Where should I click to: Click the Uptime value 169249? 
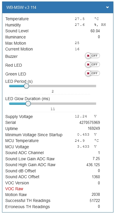[x=94, y=129]
